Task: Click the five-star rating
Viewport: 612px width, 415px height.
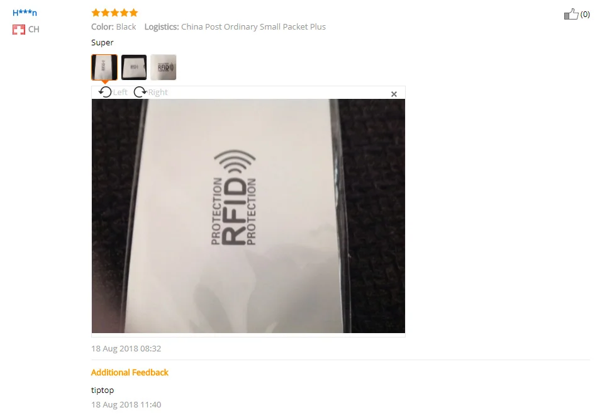Action: point(114,13)
